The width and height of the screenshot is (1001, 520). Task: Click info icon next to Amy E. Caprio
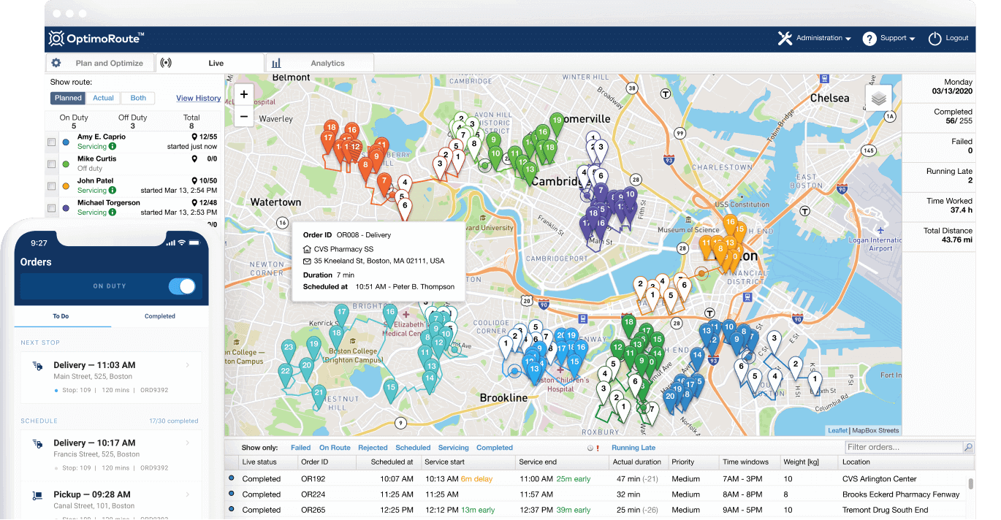tap(113, 147)
